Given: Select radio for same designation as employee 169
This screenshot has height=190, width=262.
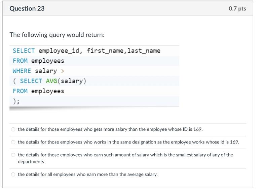Looking at the screenshot, I should point(13,142).
